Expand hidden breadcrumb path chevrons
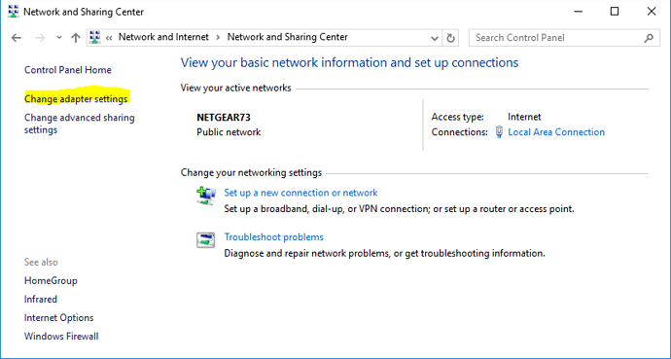 [109, 38]
